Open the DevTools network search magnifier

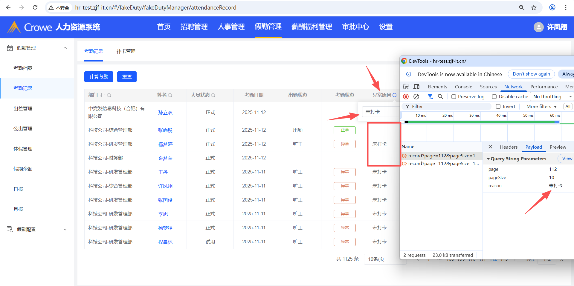tap(440, 96)
